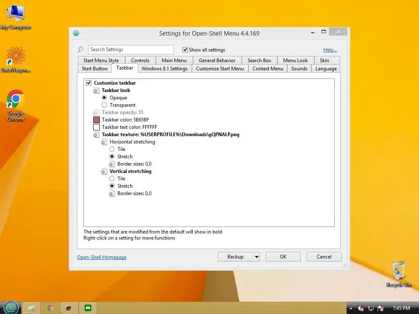Image resolution: width=419 pixels, height=314 pixels.
Task: Choose Tile under Horizontal stretching
Action: coord(112,149)
